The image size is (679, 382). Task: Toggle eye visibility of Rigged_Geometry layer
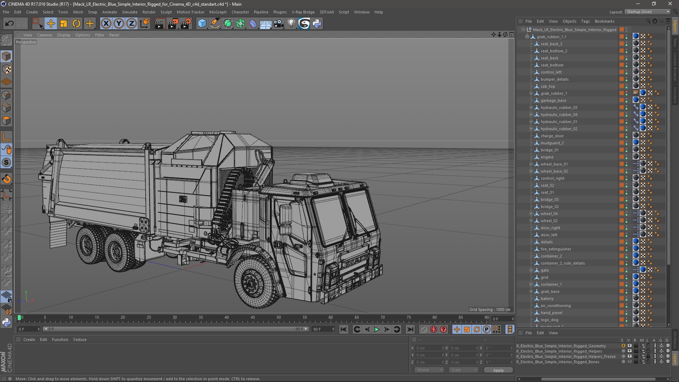coord(629,346)
